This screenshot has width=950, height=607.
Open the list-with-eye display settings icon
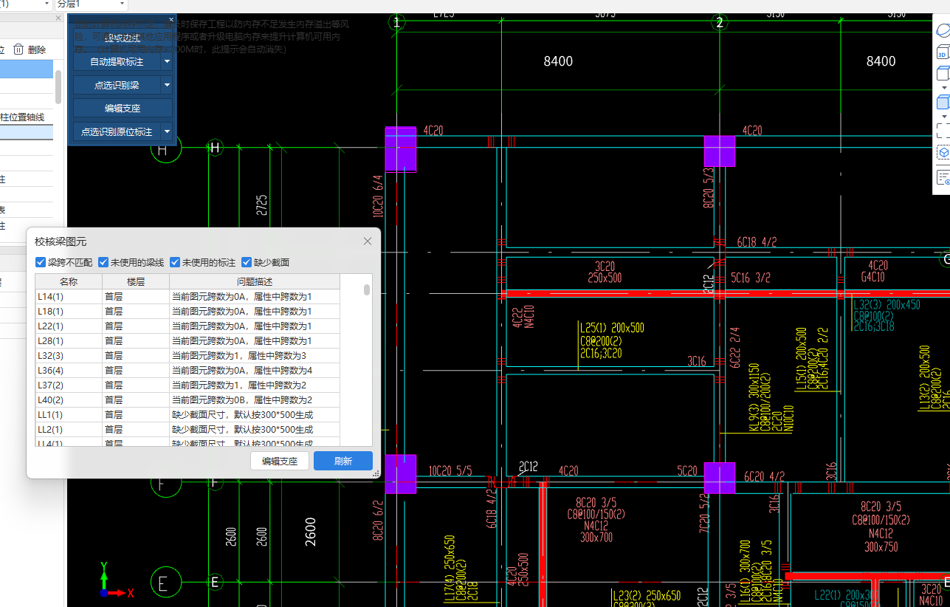coord(943,177)
